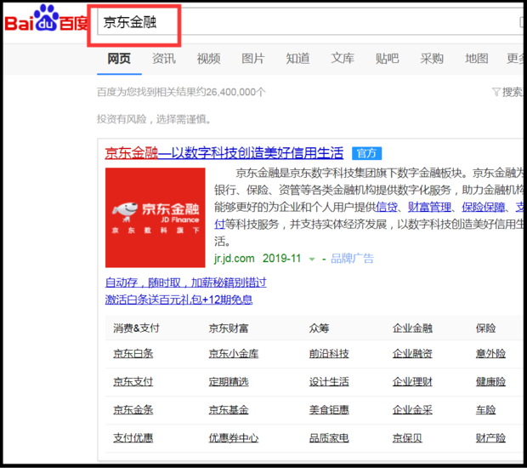This screenshot has height=468, width=527.
Task: Click the Baidu logo
Action: [46, 19]
